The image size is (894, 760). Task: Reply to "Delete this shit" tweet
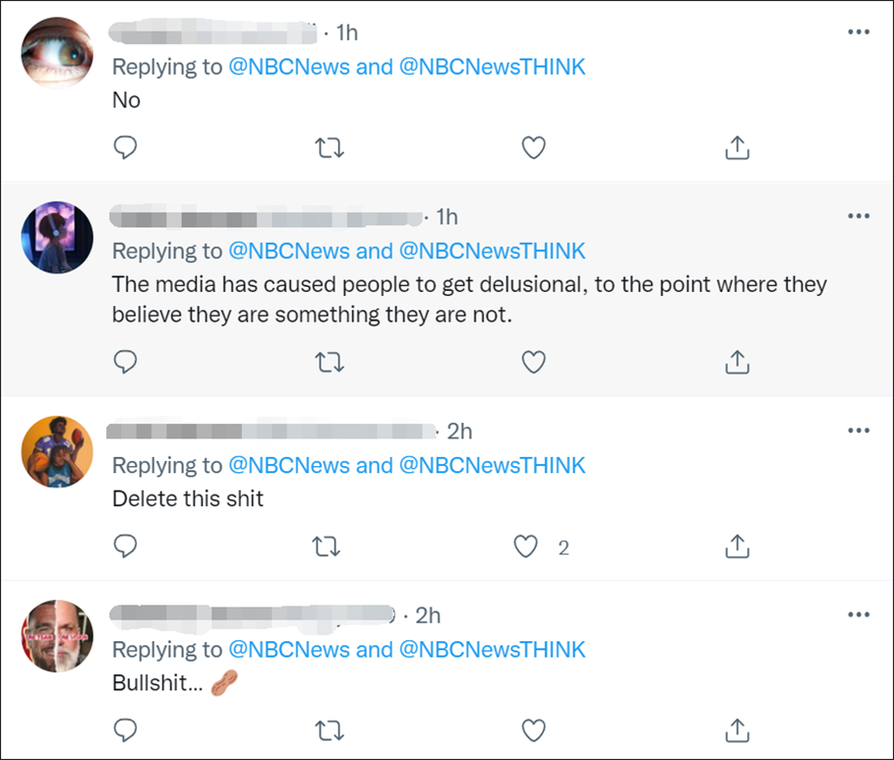click(x=125, y=547)
